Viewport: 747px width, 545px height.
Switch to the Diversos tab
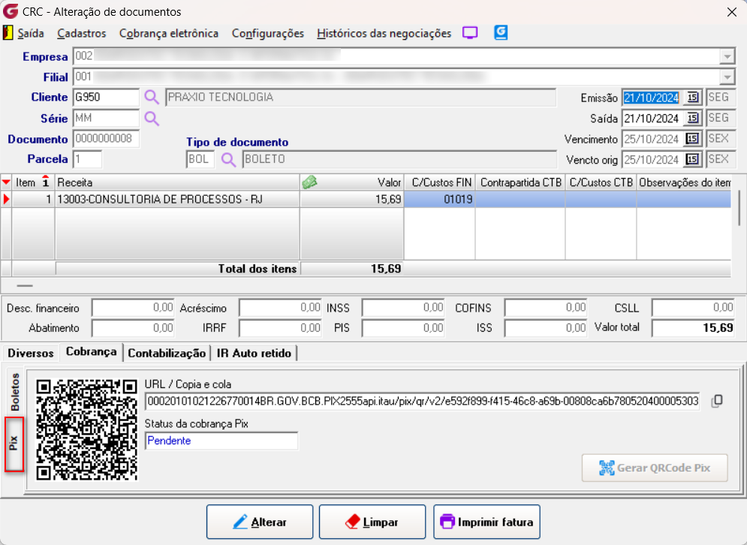pos(31,353)
